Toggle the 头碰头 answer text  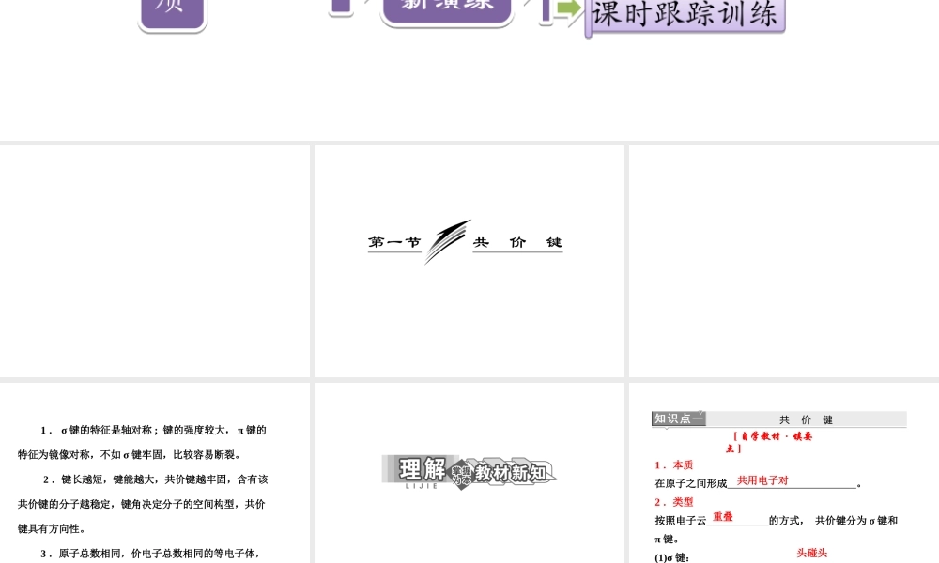810,554
